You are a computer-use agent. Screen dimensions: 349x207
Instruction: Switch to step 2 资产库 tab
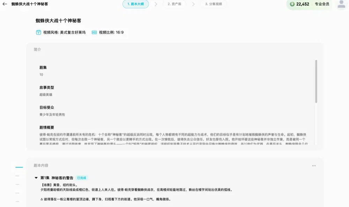coord(174,4)
